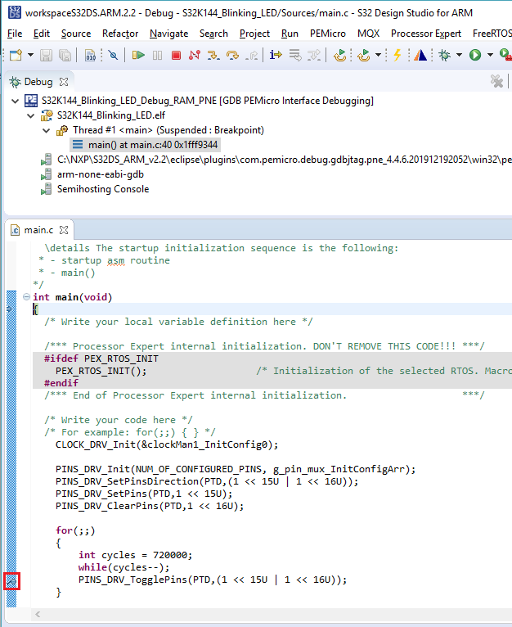This screenshot has width=512, height=627.
Task: Collapse the S32K144_Blinking_LED_Debug_RAM_PNE launch node
Action: point(16,101)
